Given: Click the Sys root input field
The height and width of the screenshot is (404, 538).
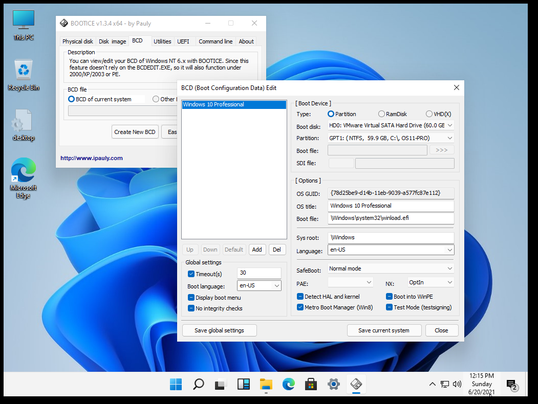Looking at the screenshot, I should [x=391, y=237].
